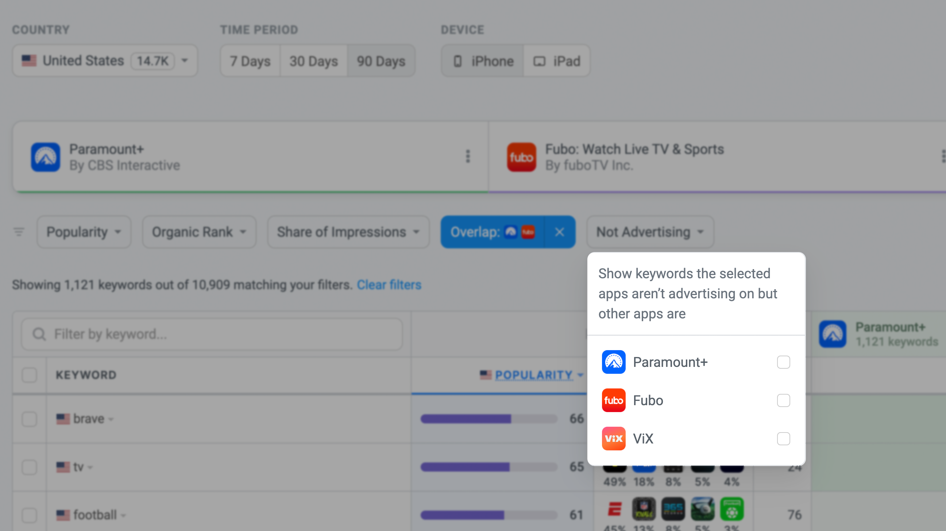Check the Fubo checkbox in the popup
This screenshot has height=531, width=946.
tap(784, 401)
